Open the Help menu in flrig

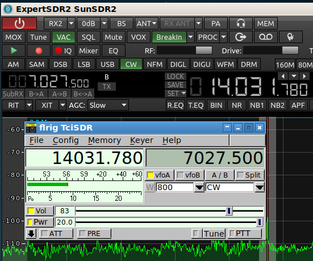(172, 140)
